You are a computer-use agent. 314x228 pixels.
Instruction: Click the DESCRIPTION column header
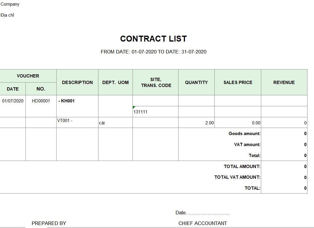(x=77, y=83)
